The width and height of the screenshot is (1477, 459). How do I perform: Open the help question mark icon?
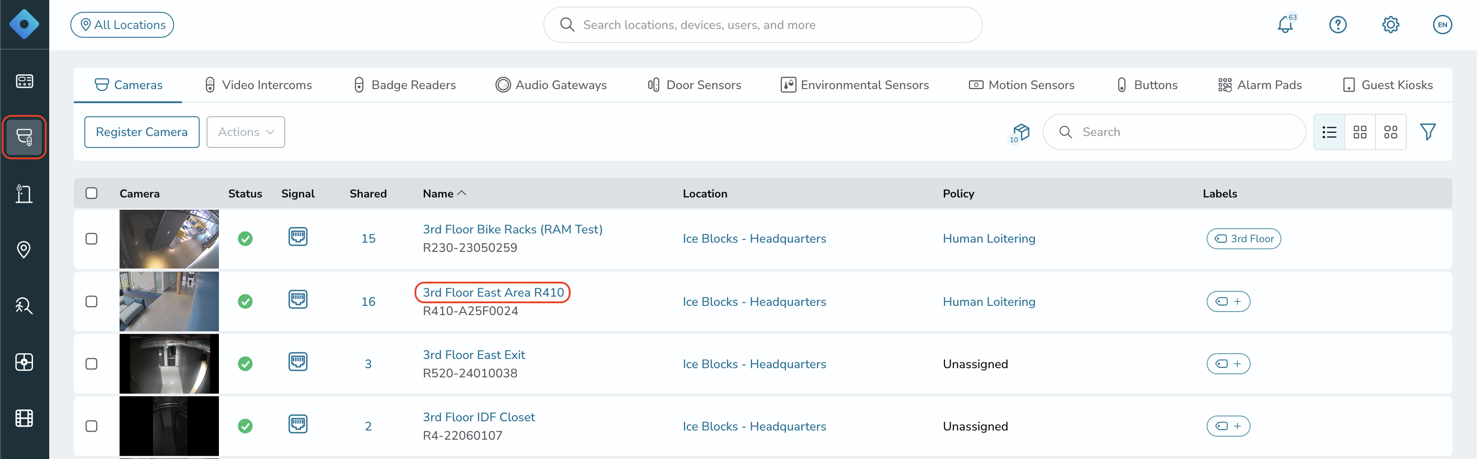coord(1338,25)
